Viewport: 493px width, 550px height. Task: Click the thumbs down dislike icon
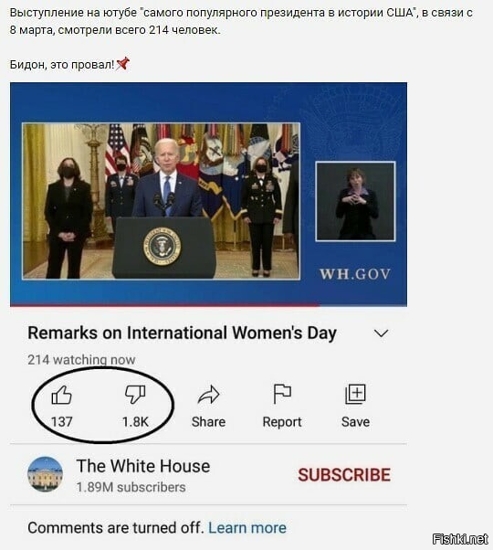135,395
